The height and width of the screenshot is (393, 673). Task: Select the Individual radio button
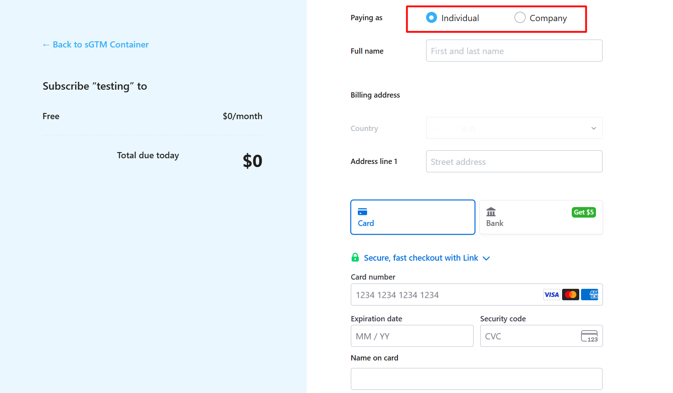point(431,18)
